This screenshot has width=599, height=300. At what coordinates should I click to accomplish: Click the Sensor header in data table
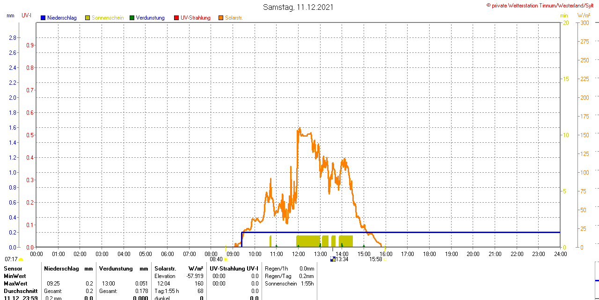pos(13,269)
